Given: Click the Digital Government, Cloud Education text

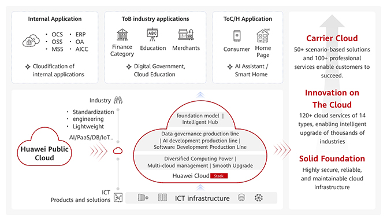Looking at the screenshot, I should (159, 70).
